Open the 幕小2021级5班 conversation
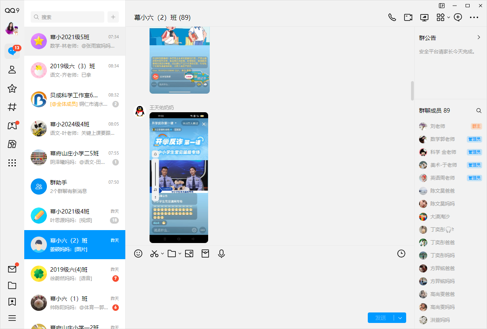Image resolution: width=487 pixels, height=329 pixels. (75, 41)
